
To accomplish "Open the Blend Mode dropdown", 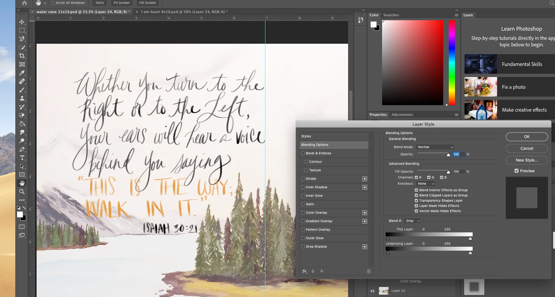I will (x=435, y=147).
